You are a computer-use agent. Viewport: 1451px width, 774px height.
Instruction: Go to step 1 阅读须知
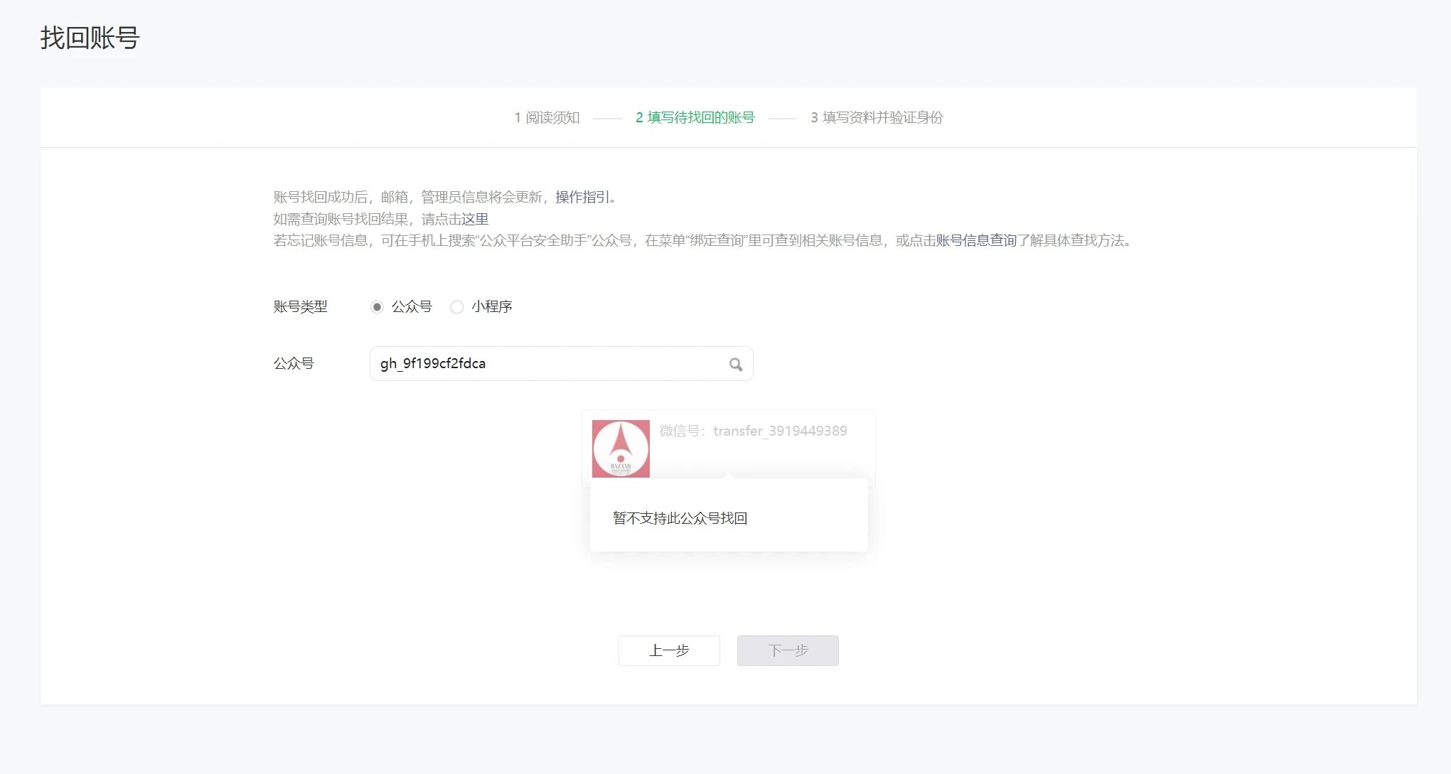point(547,118)
